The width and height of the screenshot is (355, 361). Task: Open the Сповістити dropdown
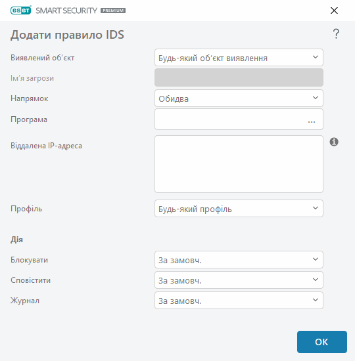[239, 280]
